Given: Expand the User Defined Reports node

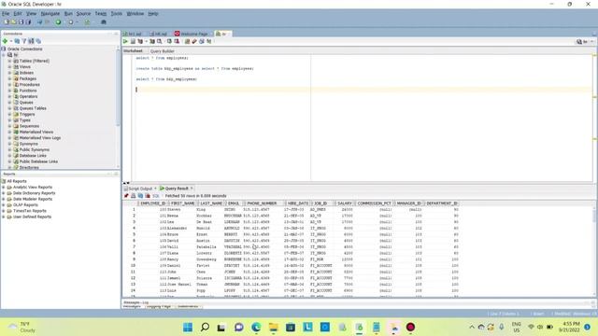Looking at the screenshot, I should (4, 217).
